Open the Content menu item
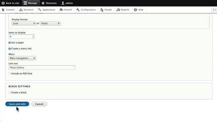 coord(8,10)
